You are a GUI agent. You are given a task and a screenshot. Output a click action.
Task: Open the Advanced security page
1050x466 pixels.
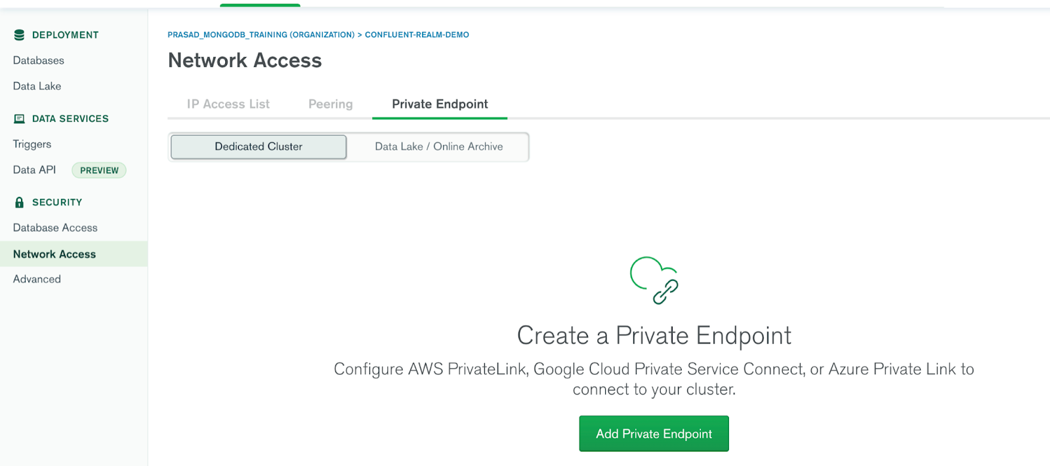point(37,279)
